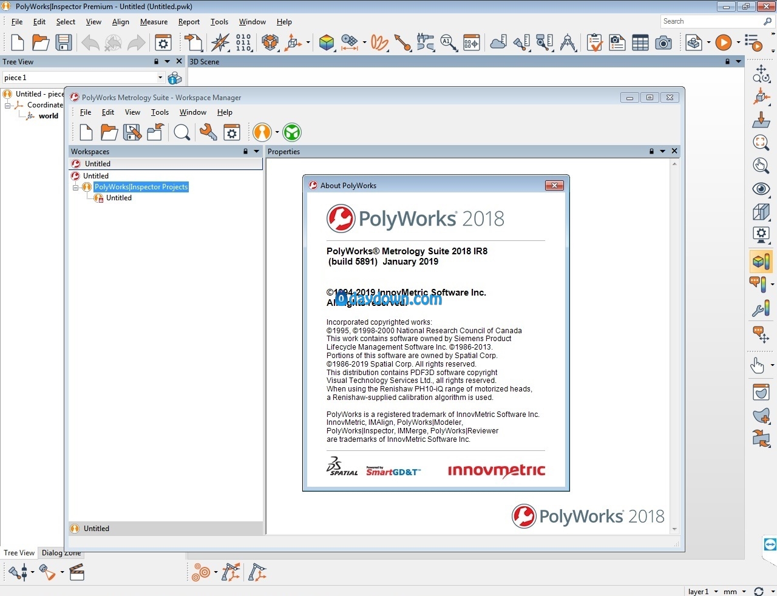777x596 pixels.
Task: Open the Inspector options gear window icon
Action: tap(163, 42)
